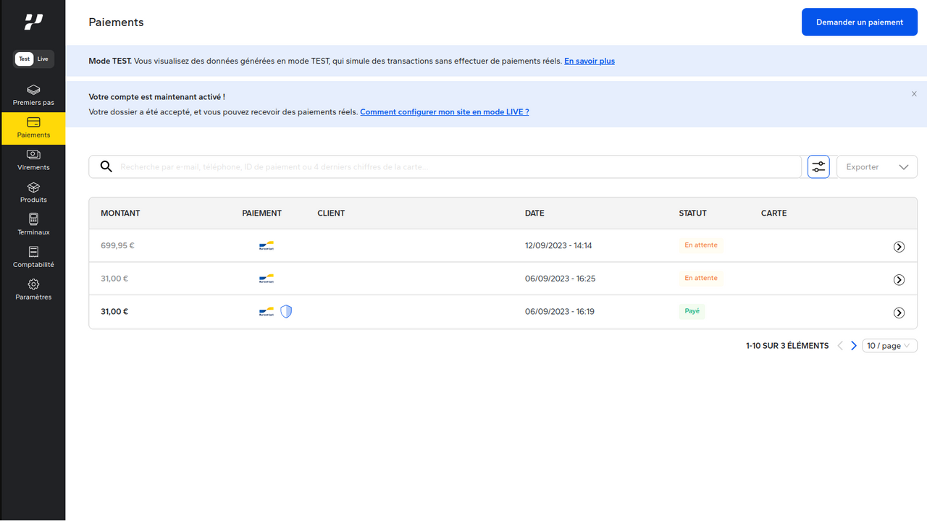Click the shield icon in paid row
Image resolution: width=927 pixels, height=521 pixels.
[286, 311]
